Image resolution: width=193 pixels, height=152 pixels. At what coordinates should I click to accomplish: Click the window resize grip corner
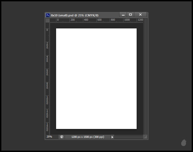point(145,137)
